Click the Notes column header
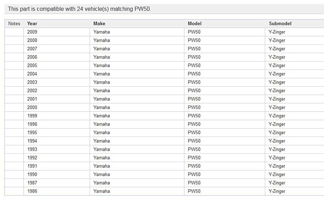The height and width of the screenshot is (197, 324). pyautogui.click(x=14, y=24)
